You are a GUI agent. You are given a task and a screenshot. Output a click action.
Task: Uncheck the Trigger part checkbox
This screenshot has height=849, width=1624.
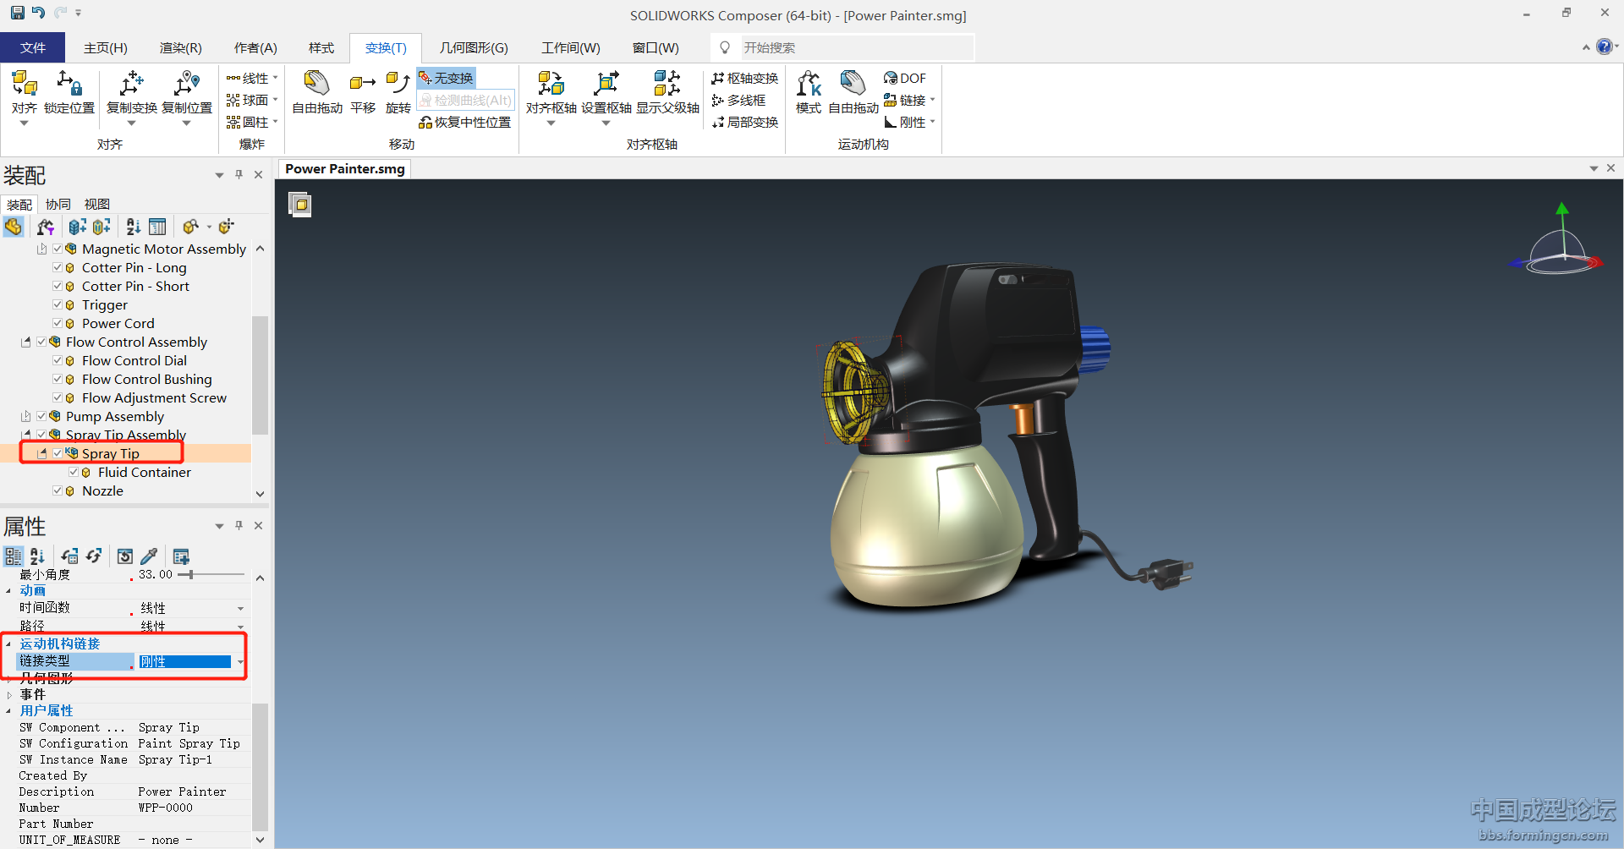click(58, 304)
